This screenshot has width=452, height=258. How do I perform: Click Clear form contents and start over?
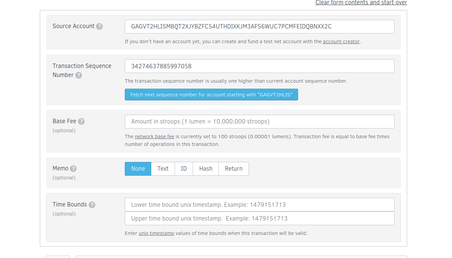(x=361, y=3)
